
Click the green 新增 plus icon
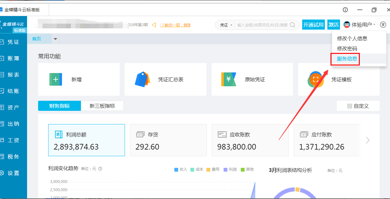(56, 79)
